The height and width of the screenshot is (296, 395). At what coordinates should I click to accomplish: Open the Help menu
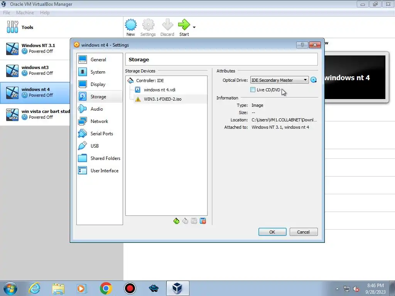(x=45, y=13)
